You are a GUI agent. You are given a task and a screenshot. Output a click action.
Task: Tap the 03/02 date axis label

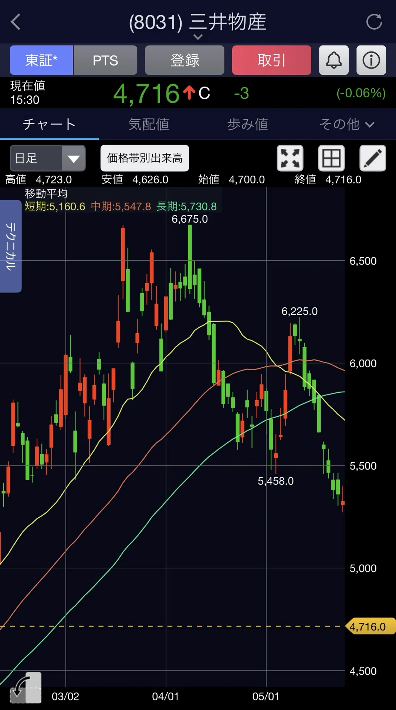pos(65,696)
